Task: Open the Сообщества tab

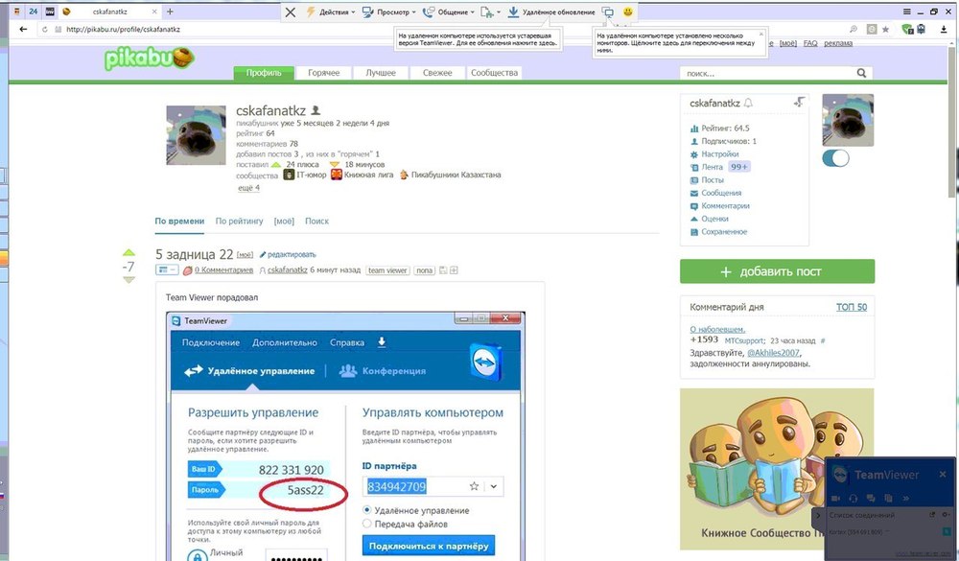Action: [x=495, y=73]
